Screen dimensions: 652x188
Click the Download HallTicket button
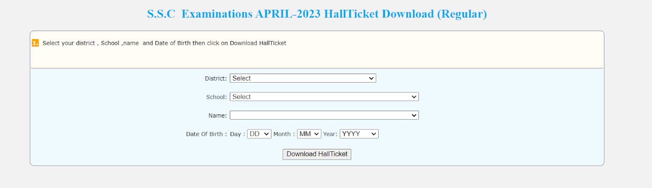tap(317, 154)
